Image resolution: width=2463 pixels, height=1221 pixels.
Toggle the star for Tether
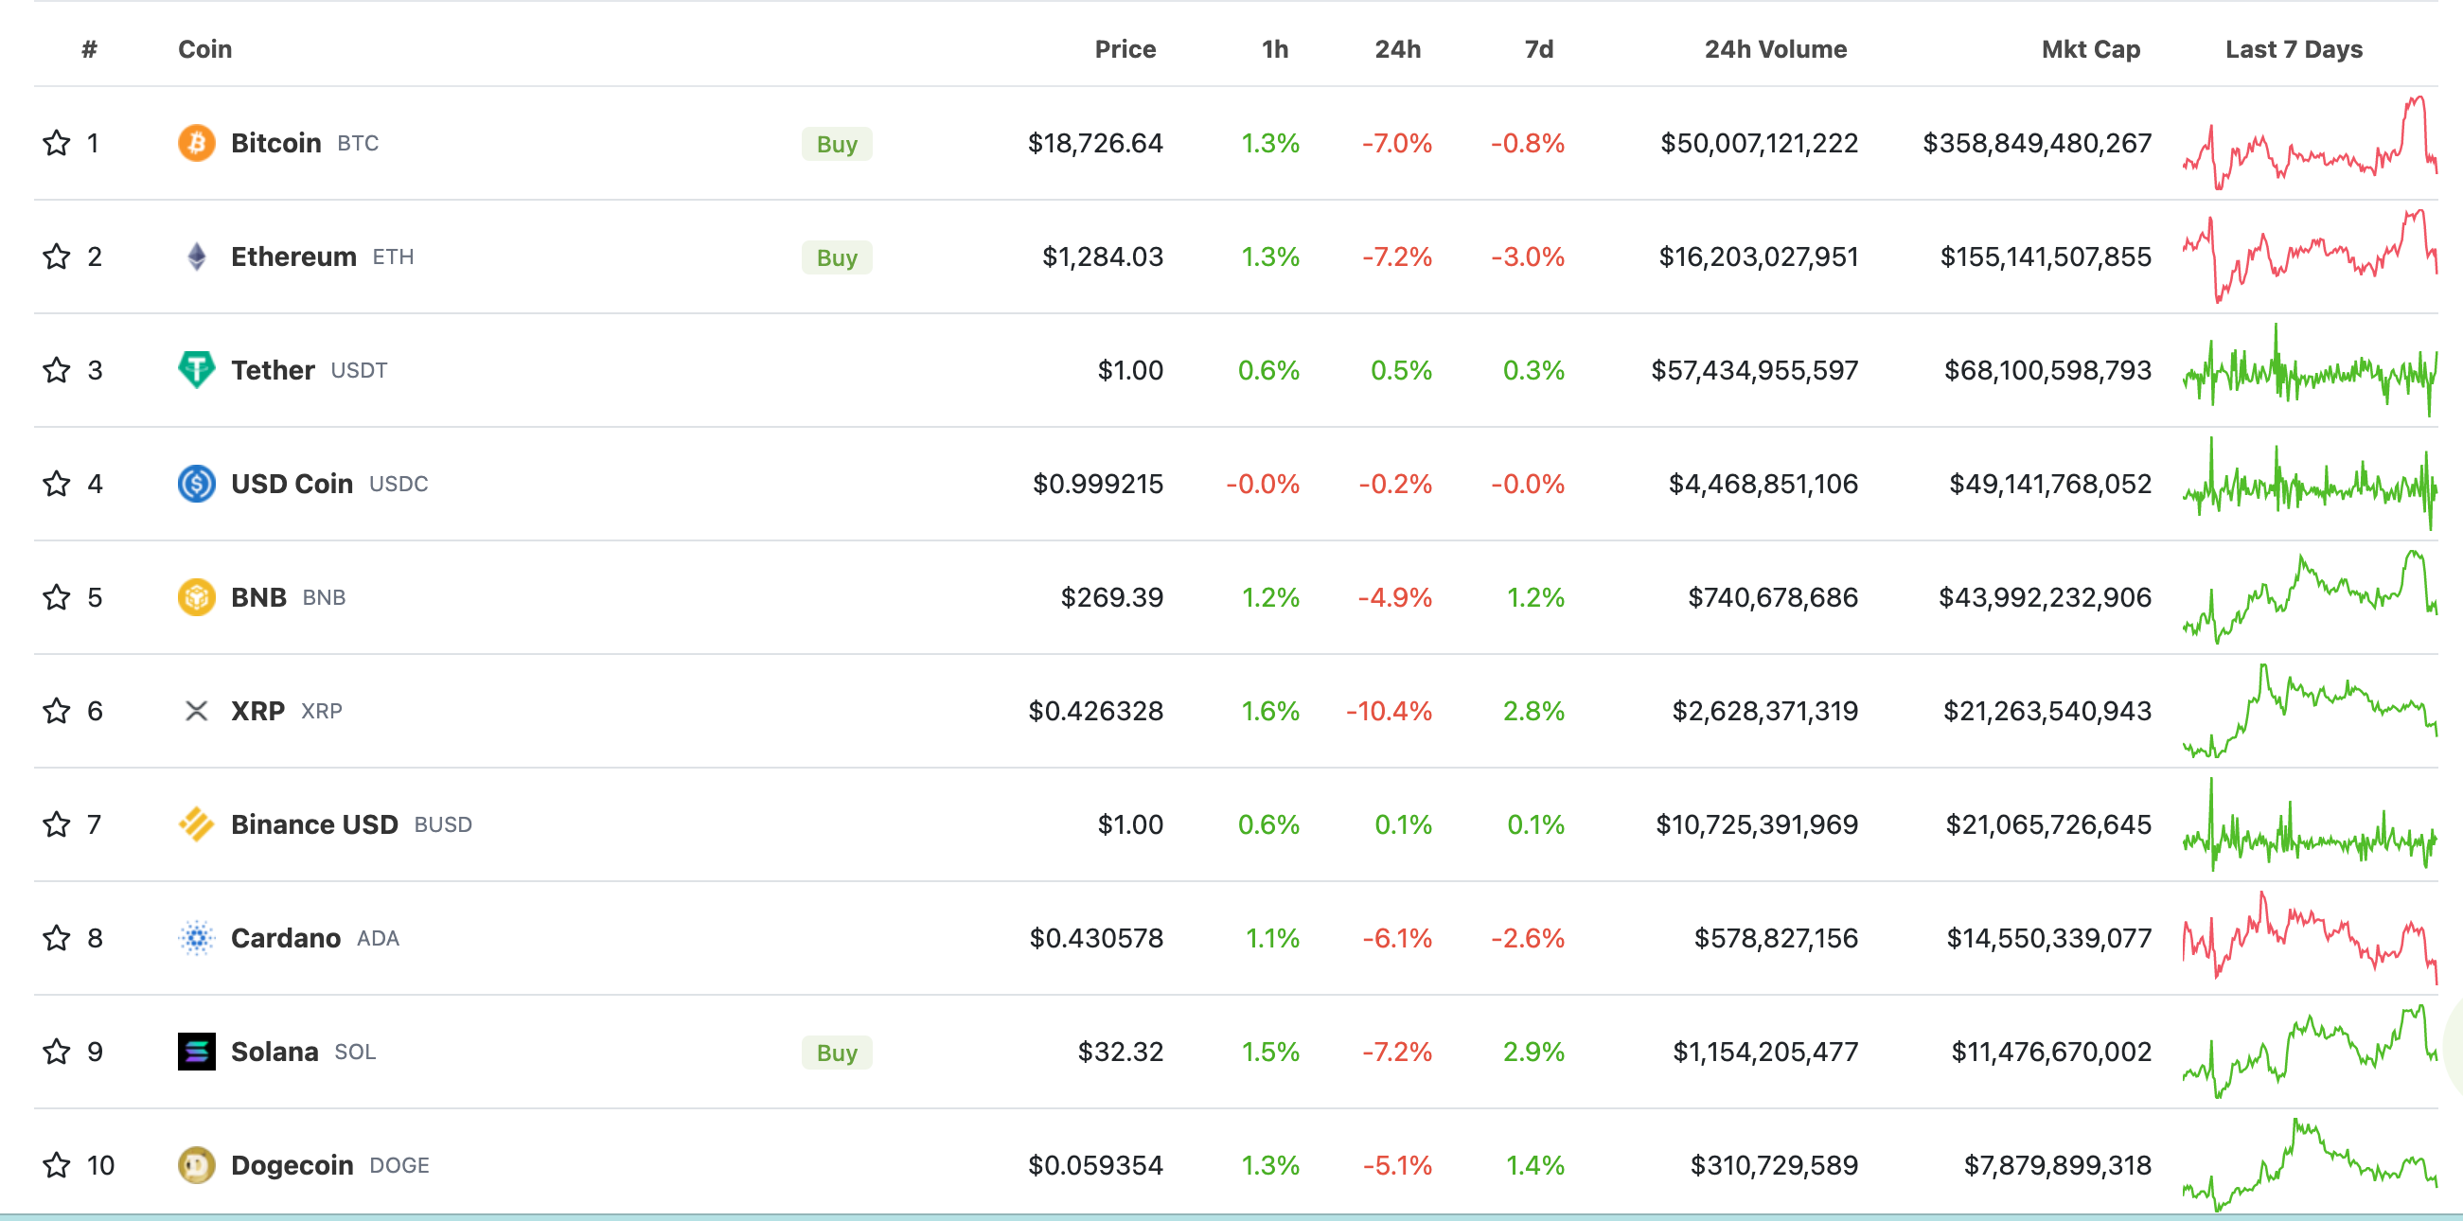pyautogui.click(x=57, y=370)
